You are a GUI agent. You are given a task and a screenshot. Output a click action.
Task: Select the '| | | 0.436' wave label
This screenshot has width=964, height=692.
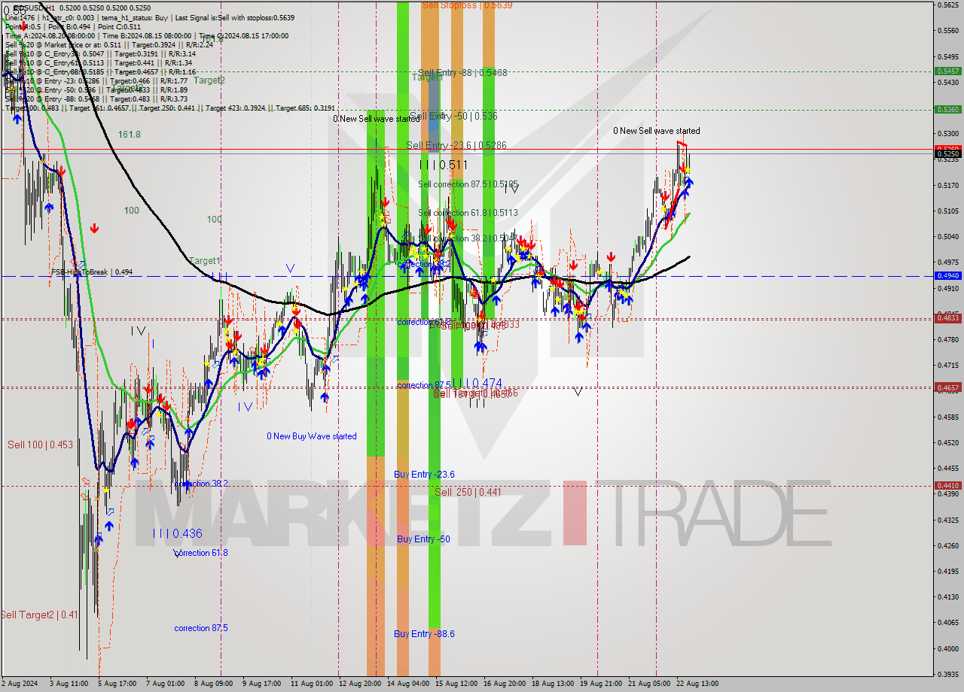(177, 533)
